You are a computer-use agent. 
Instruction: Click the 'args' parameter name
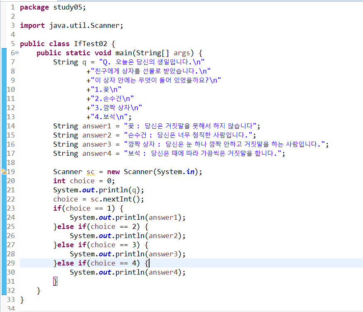pos(182,53)
